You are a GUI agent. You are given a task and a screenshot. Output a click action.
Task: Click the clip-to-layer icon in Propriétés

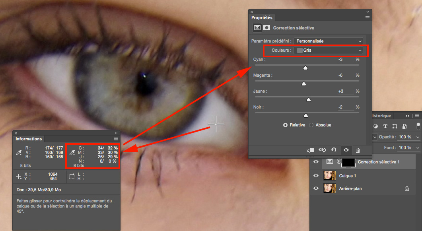coord(311,150)
